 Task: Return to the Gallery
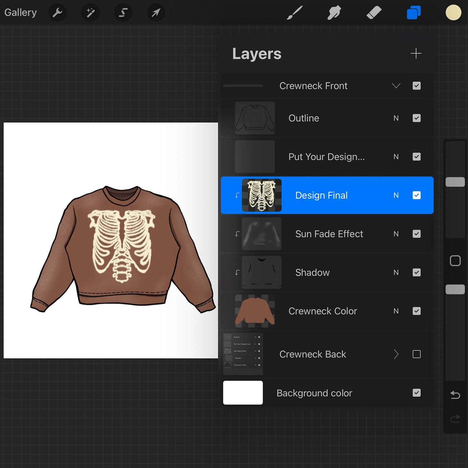[x=20, y=13]
